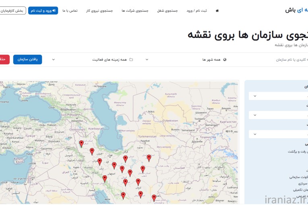
Task: Click the Ankara label on the map
Action: click(x=17, y=128)
